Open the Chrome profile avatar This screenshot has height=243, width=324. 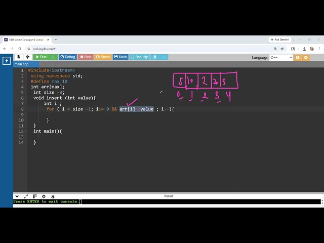312,49
